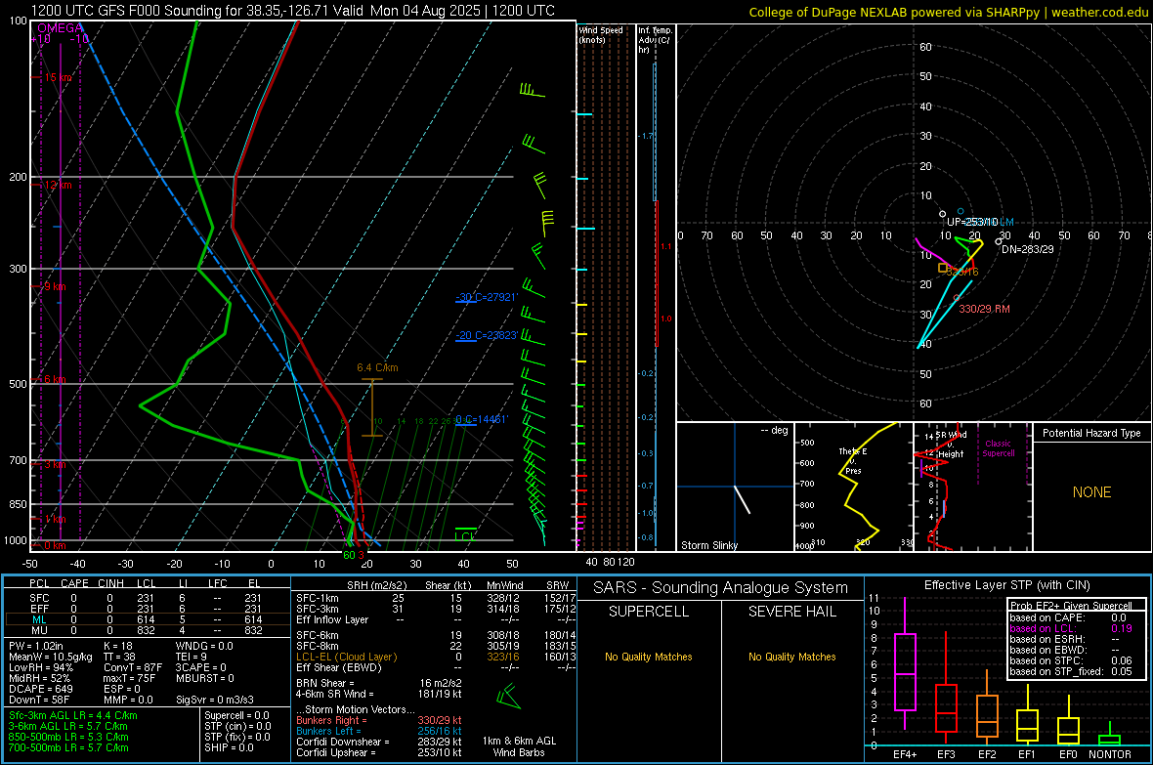
Task: Click the SFC-1km shear table row
Action: coord(436,598)
